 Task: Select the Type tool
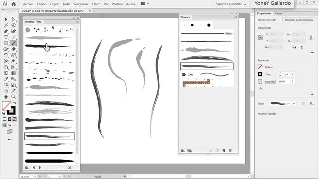click(x=6, y=37)
